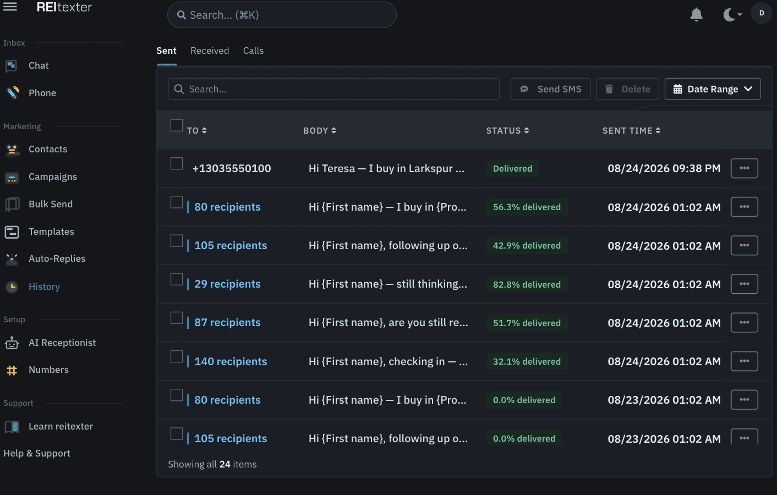This screenshot has width=777, height=495.
Task: Click the History clock icon
Action: click(12, 287)
